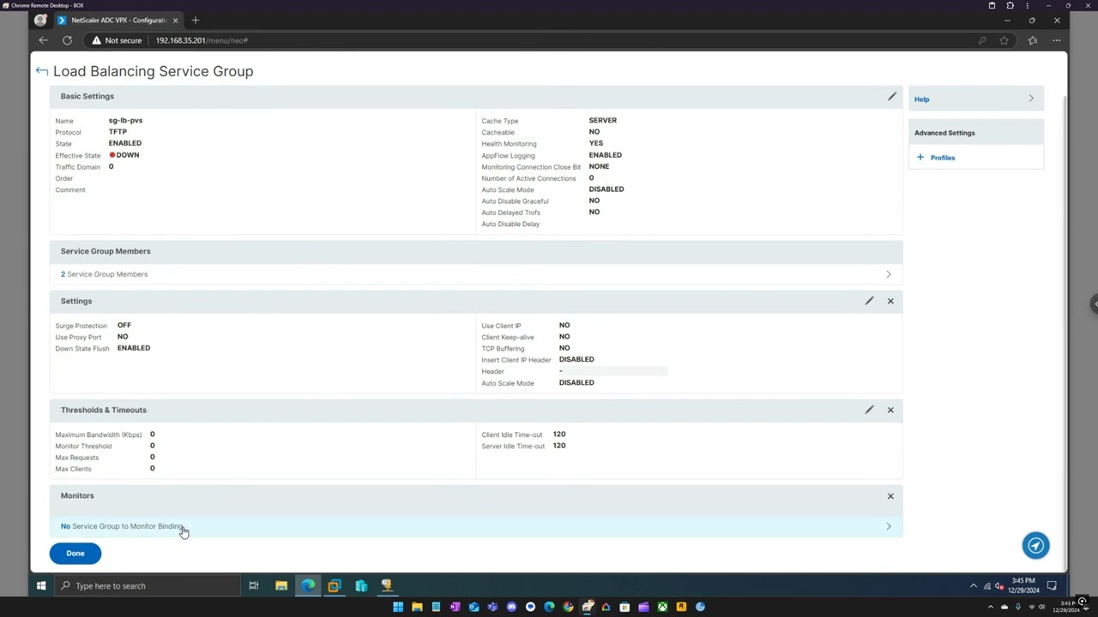
Task: Remove the Settings section with its X
Action: pyautogui.click(x=890, y=301)
